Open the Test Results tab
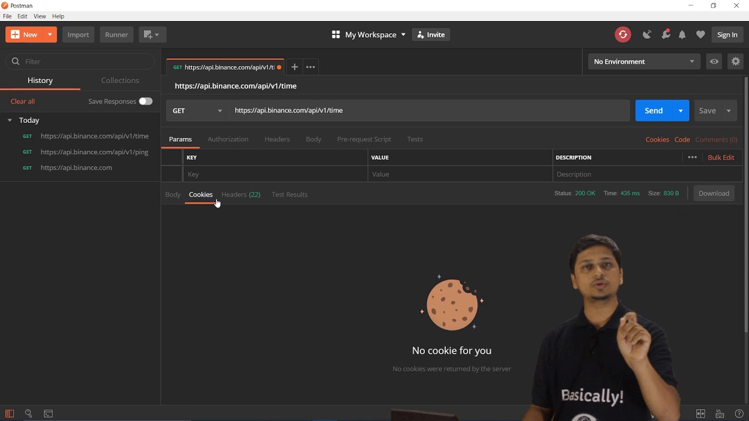The height and width of the screenshot is (421, 749). [289, 194]
